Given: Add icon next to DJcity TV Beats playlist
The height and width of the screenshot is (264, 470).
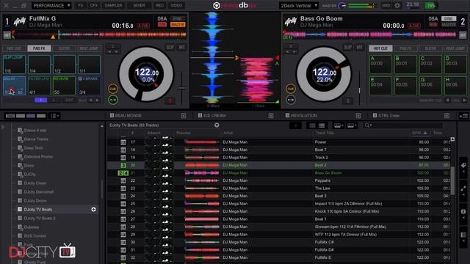Looking at the screenshot, I should click(93, 210).
